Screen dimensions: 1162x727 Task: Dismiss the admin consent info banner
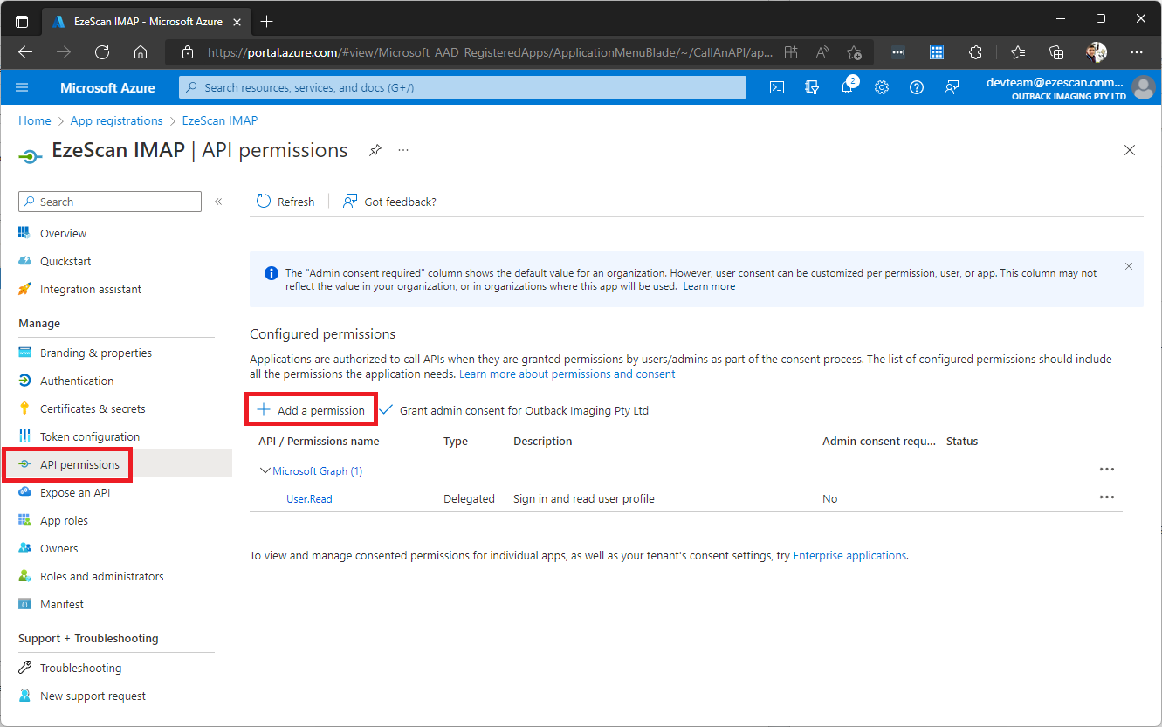click(1128, 266)
